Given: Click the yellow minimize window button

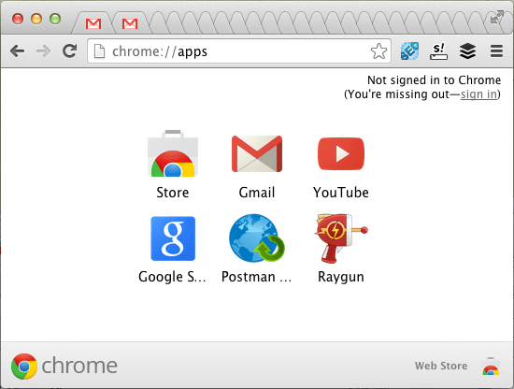Looking at the screenshot, I should (36, 19).
